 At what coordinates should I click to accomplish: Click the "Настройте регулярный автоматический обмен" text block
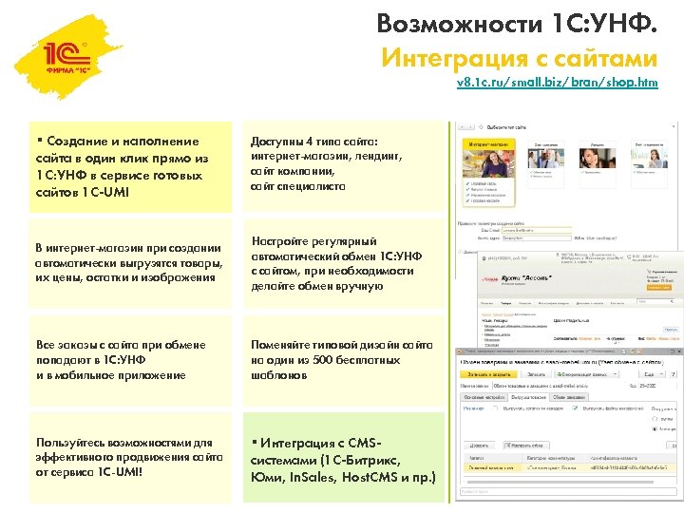click(x=344, y=264)
